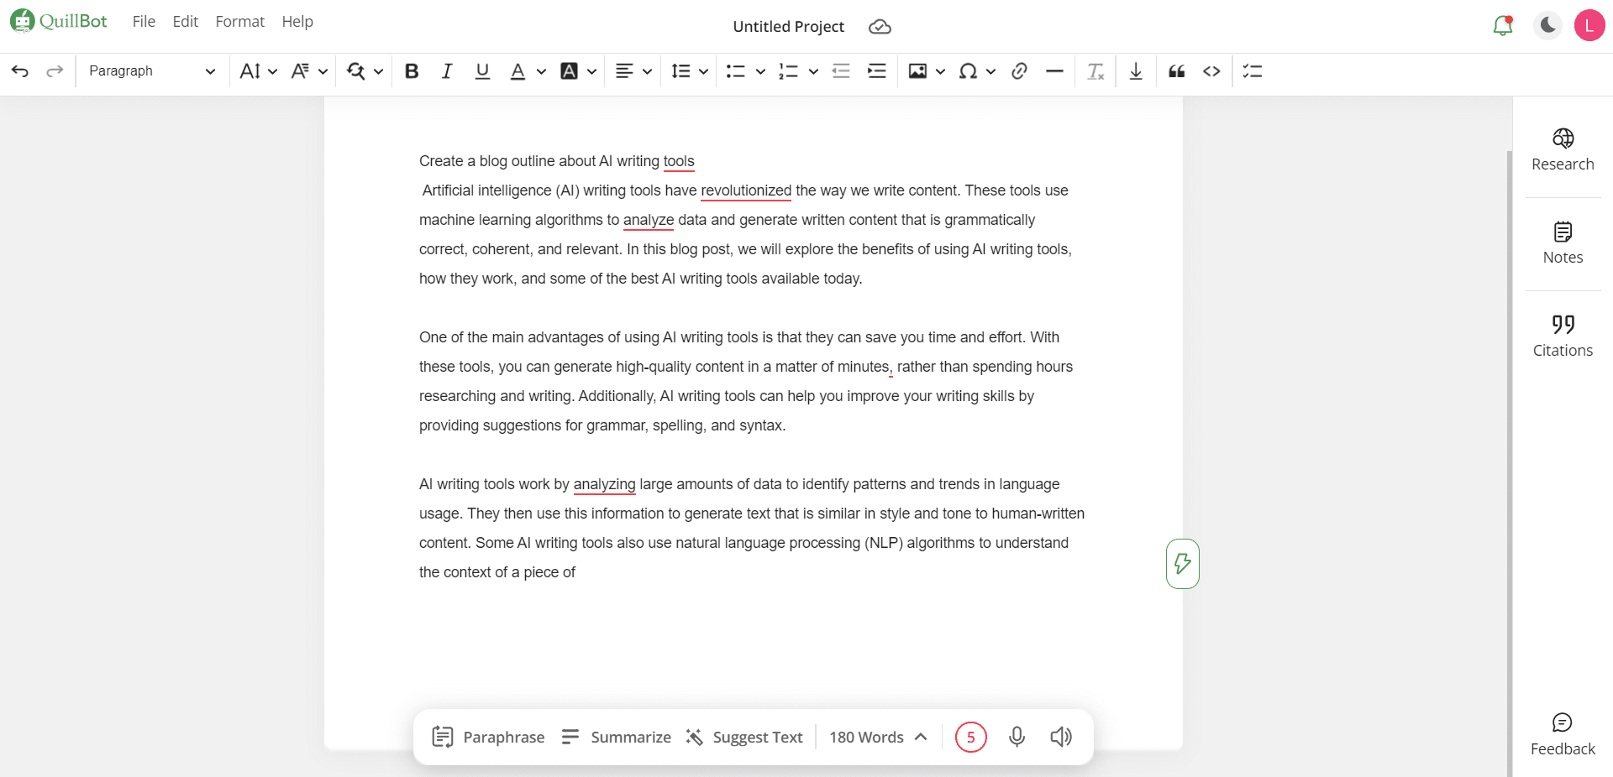Toggle bulleted list

click(736, 71)
